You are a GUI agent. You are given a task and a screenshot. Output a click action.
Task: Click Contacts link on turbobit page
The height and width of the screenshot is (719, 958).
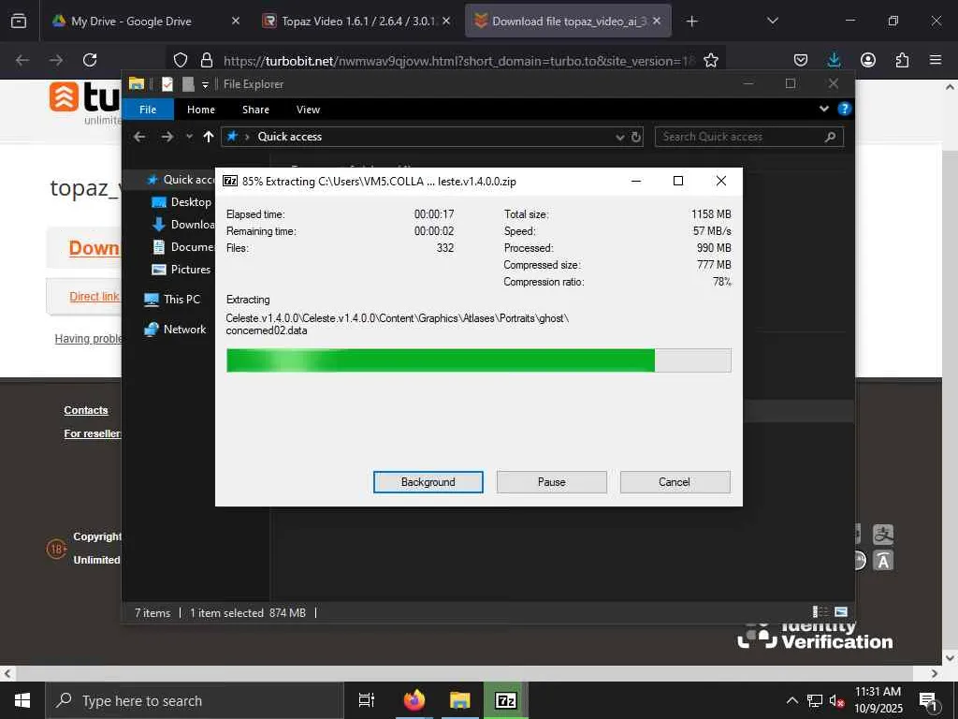[86, 410]
